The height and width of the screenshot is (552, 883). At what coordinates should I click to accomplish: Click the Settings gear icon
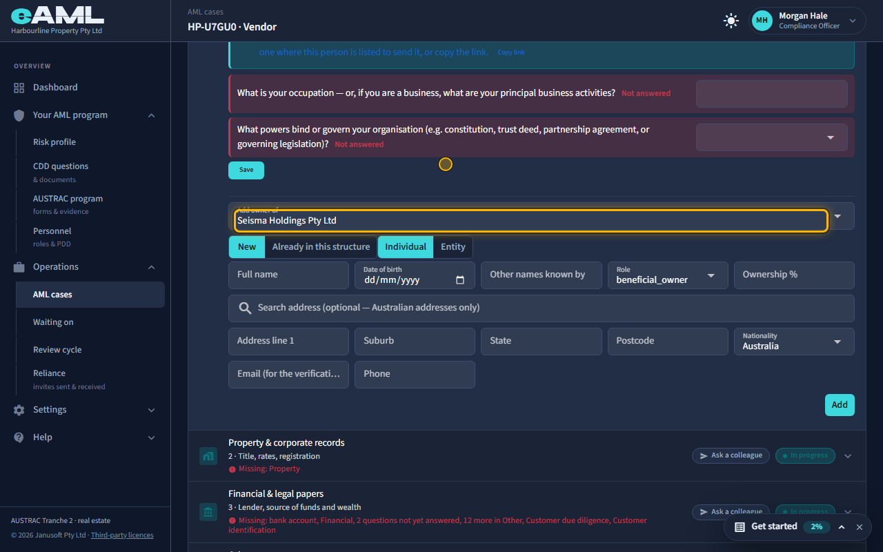pos(19,410)
